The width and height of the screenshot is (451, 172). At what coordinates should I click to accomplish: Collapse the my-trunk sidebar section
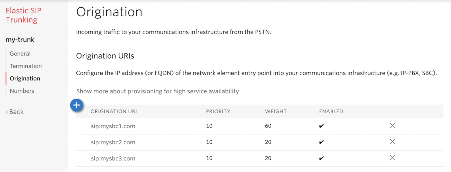point(20,39)
